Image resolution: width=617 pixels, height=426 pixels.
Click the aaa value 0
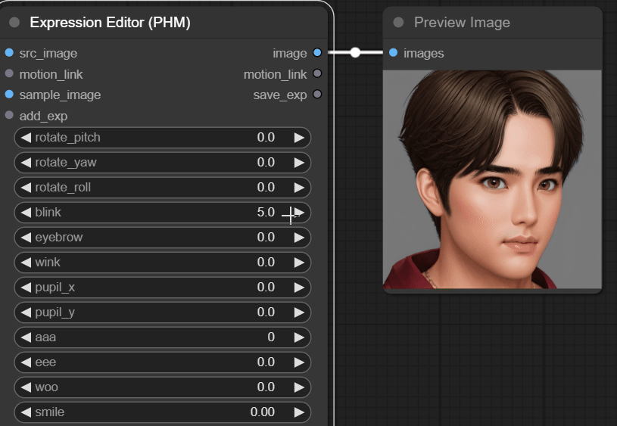coord(271,337)
